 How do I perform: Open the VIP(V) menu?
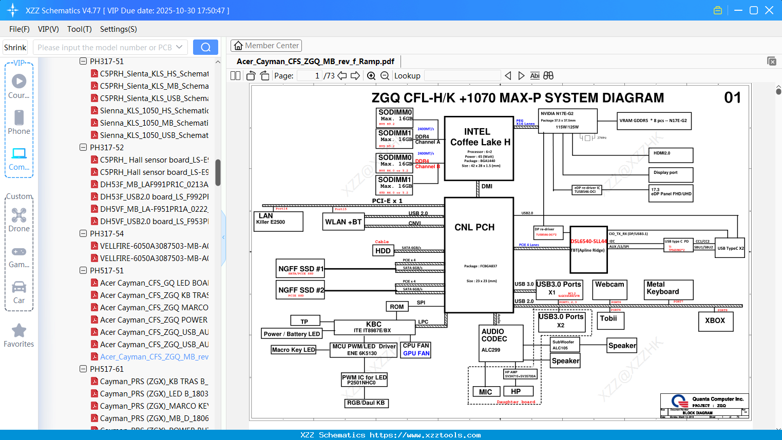tap(48, 29)
